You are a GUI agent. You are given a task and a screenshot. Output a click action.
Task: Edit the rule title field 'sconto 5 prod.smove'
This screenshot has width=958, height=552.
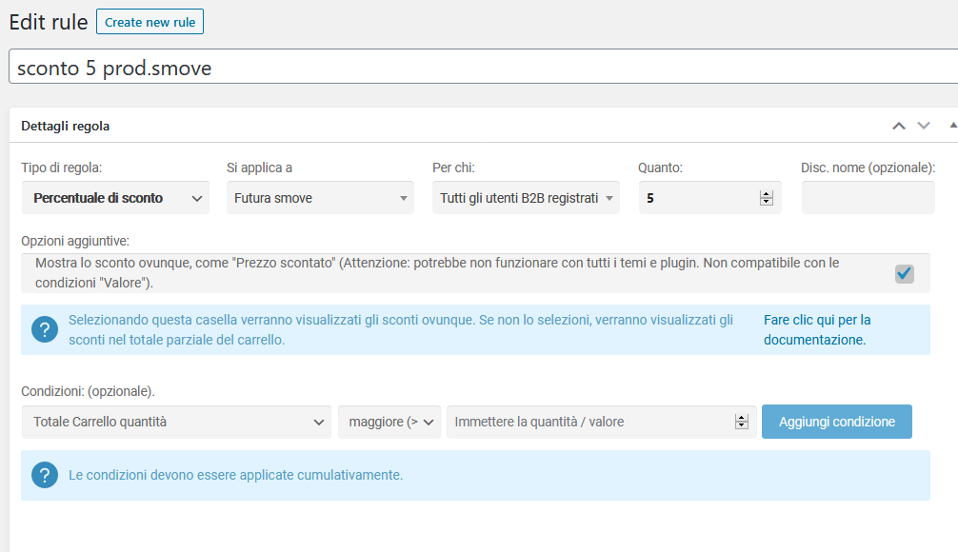pos(483,67)
